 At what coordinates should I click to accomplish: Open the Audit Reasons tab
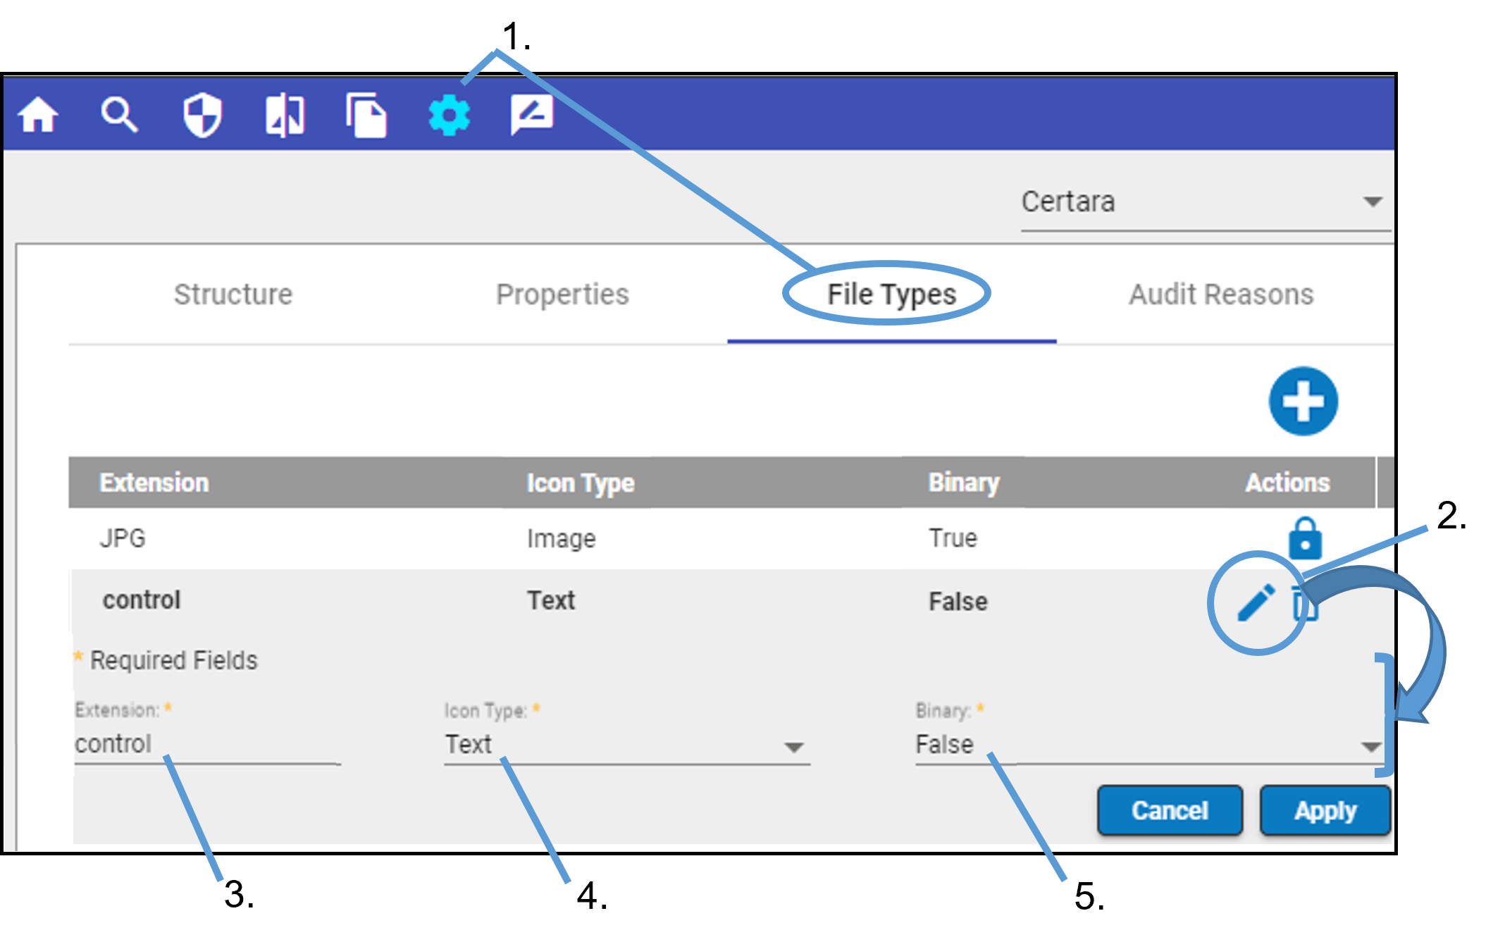tap(1221, 295)
